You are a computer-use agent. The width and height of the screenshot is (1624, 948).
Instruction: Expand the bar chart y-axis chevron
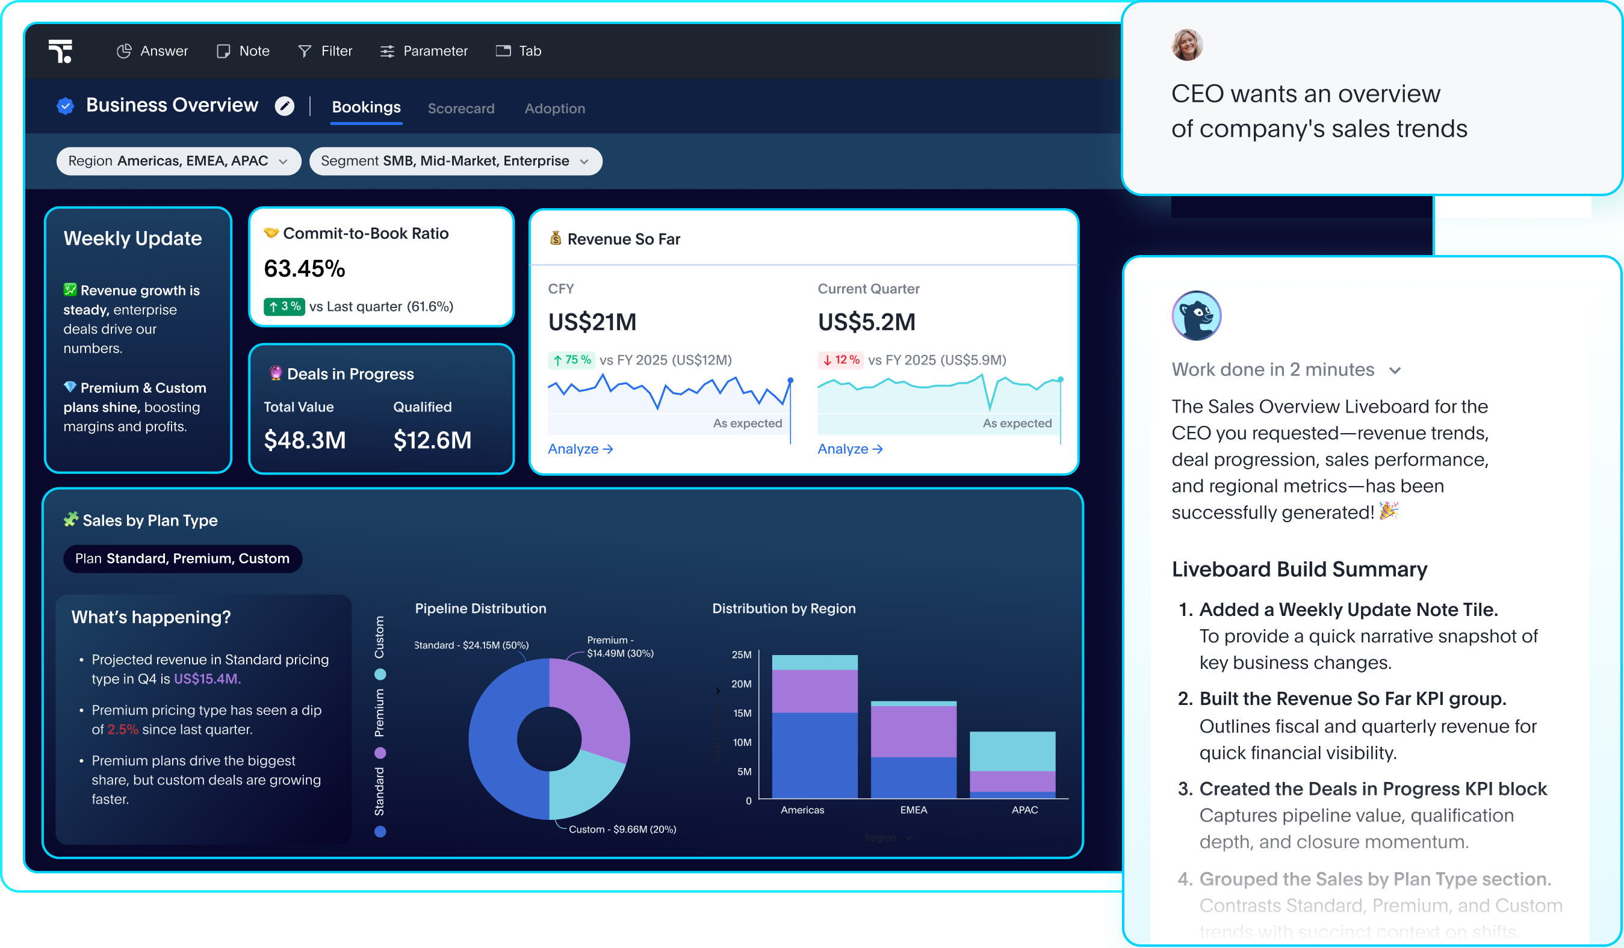click(x=718, y=691)
